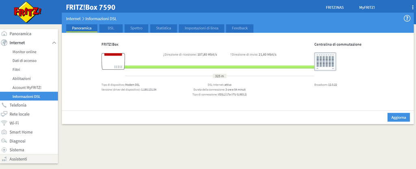Click the Diagnosi icon in sidebar
This screenshot has height=169, width=416.
(4, 141)
